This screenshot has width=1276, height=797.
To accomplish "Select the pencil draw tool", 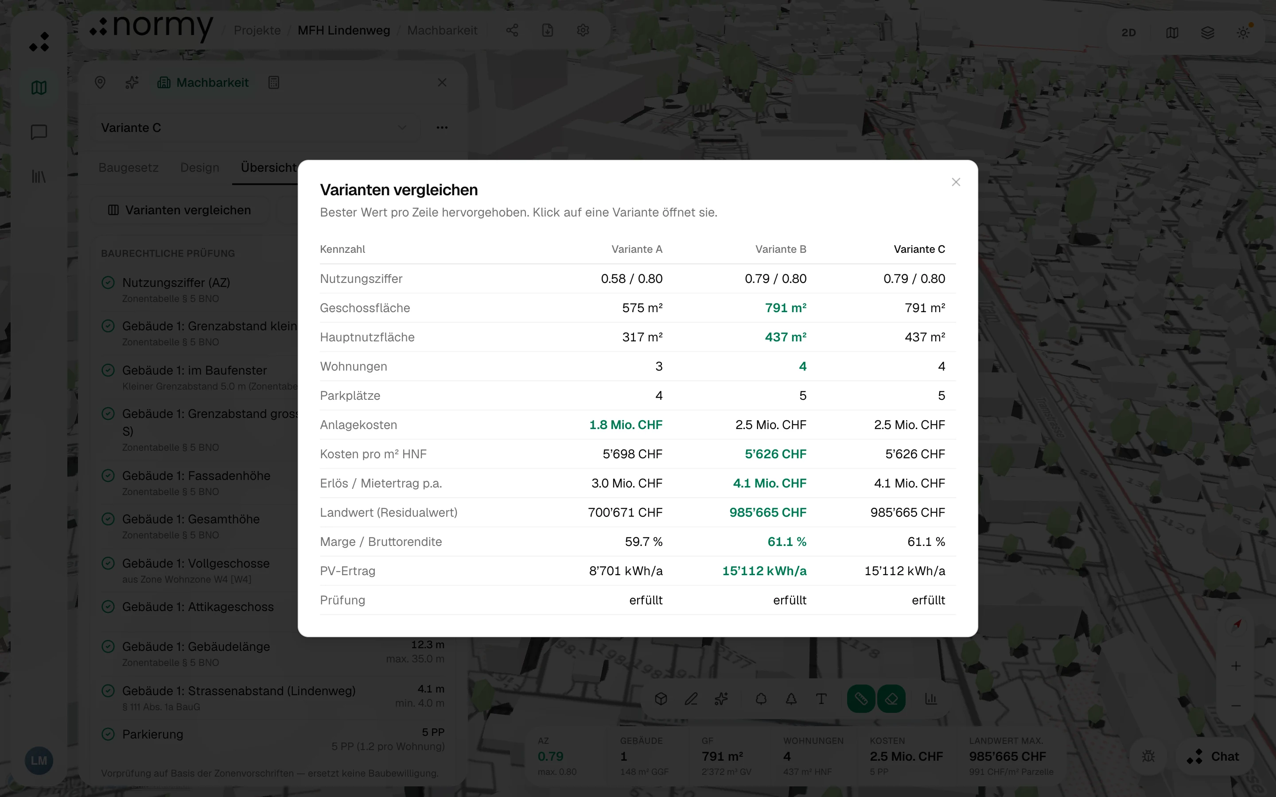I will [x=691, y=699].
